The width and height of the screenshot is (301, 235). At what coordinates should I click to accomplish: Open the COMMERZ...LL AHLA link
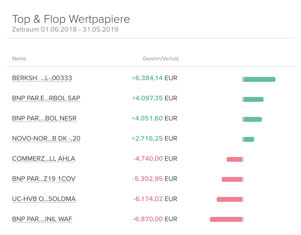point(44,159)
